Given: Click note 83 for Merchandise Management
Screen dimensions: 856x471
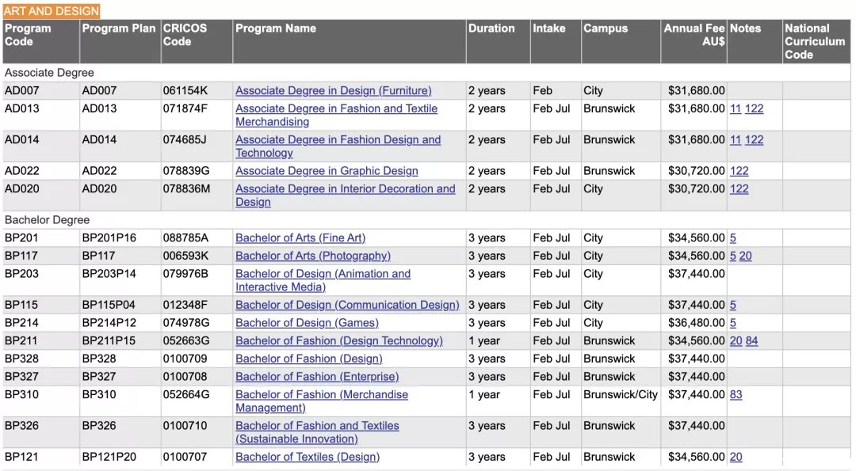Looking at the screenshot, I should [x=736, y=395].
